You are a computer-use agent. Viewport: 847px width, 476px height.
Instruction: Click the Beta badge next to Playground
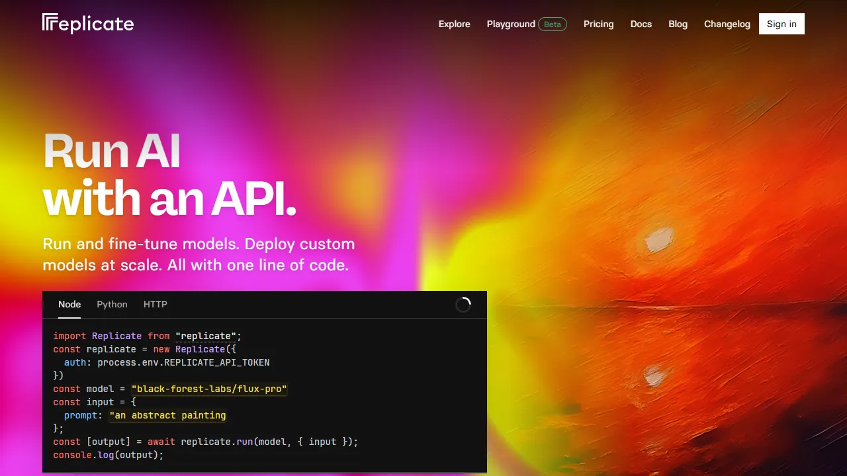coord(553,24)
